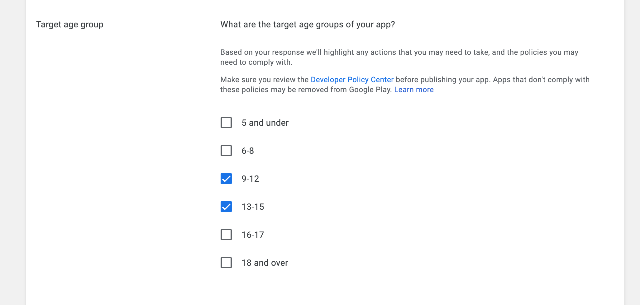Click the 'need to comply with' text line
Image resolution: width=640 pixels, height=305 pixels.
pos(256,62)
